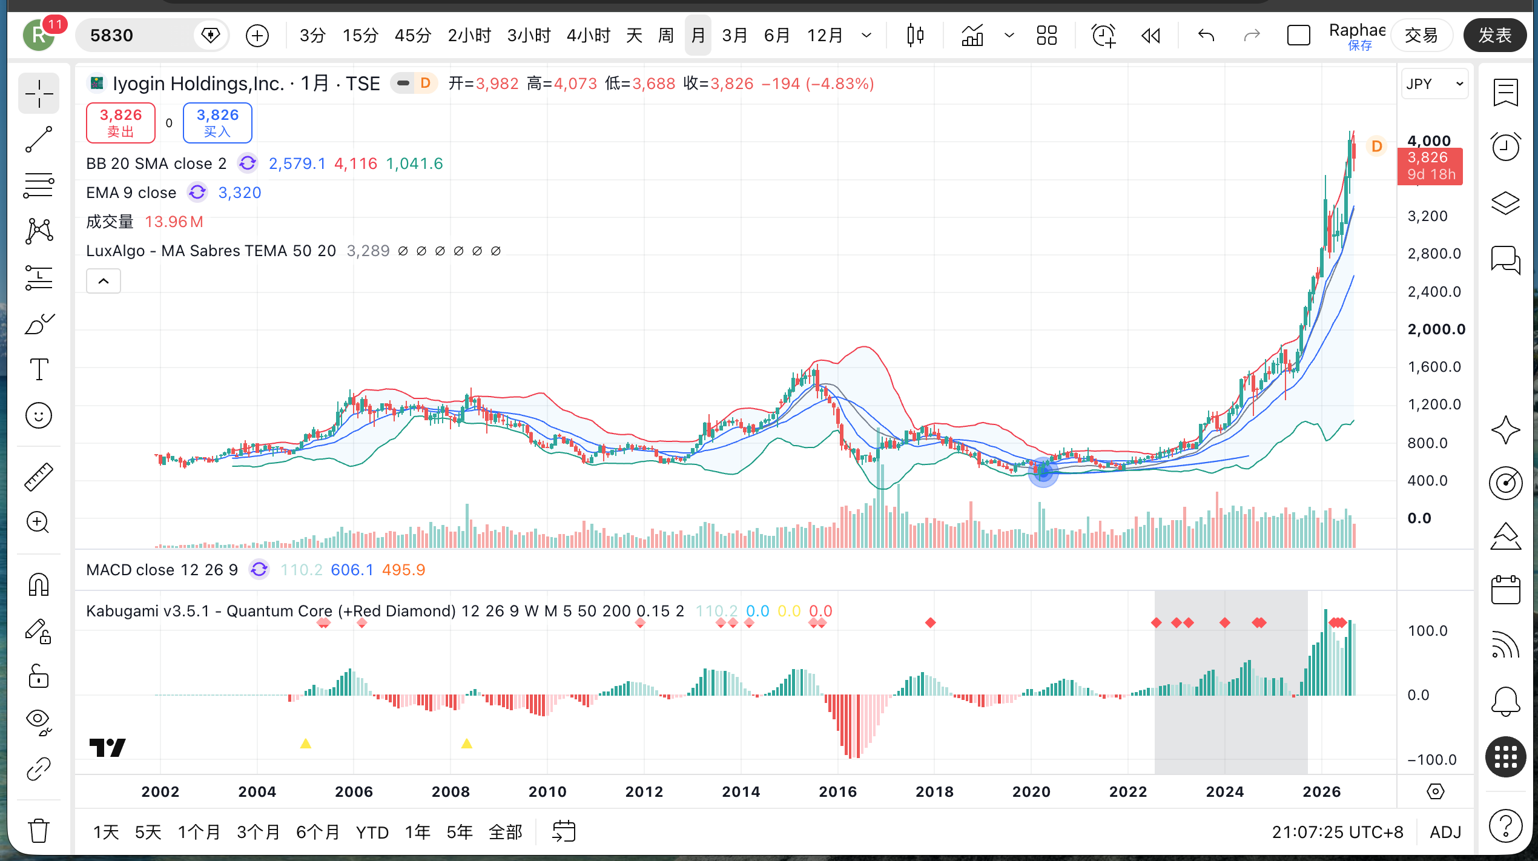Hide all drawings with eye icon
Image resolution: width=1538 pixels, height=861 pixels.
pyautogui.click(x=39, y=722)
